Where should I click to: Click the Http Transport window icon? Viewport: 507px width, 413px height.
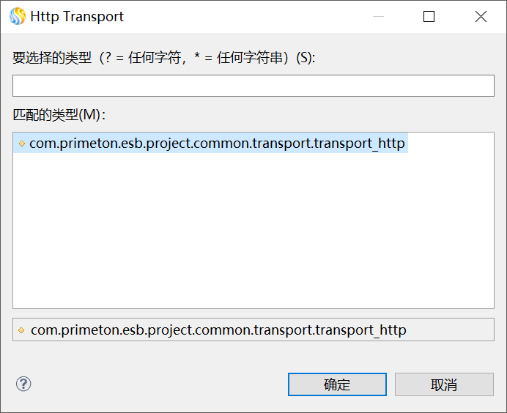(17, 16)
